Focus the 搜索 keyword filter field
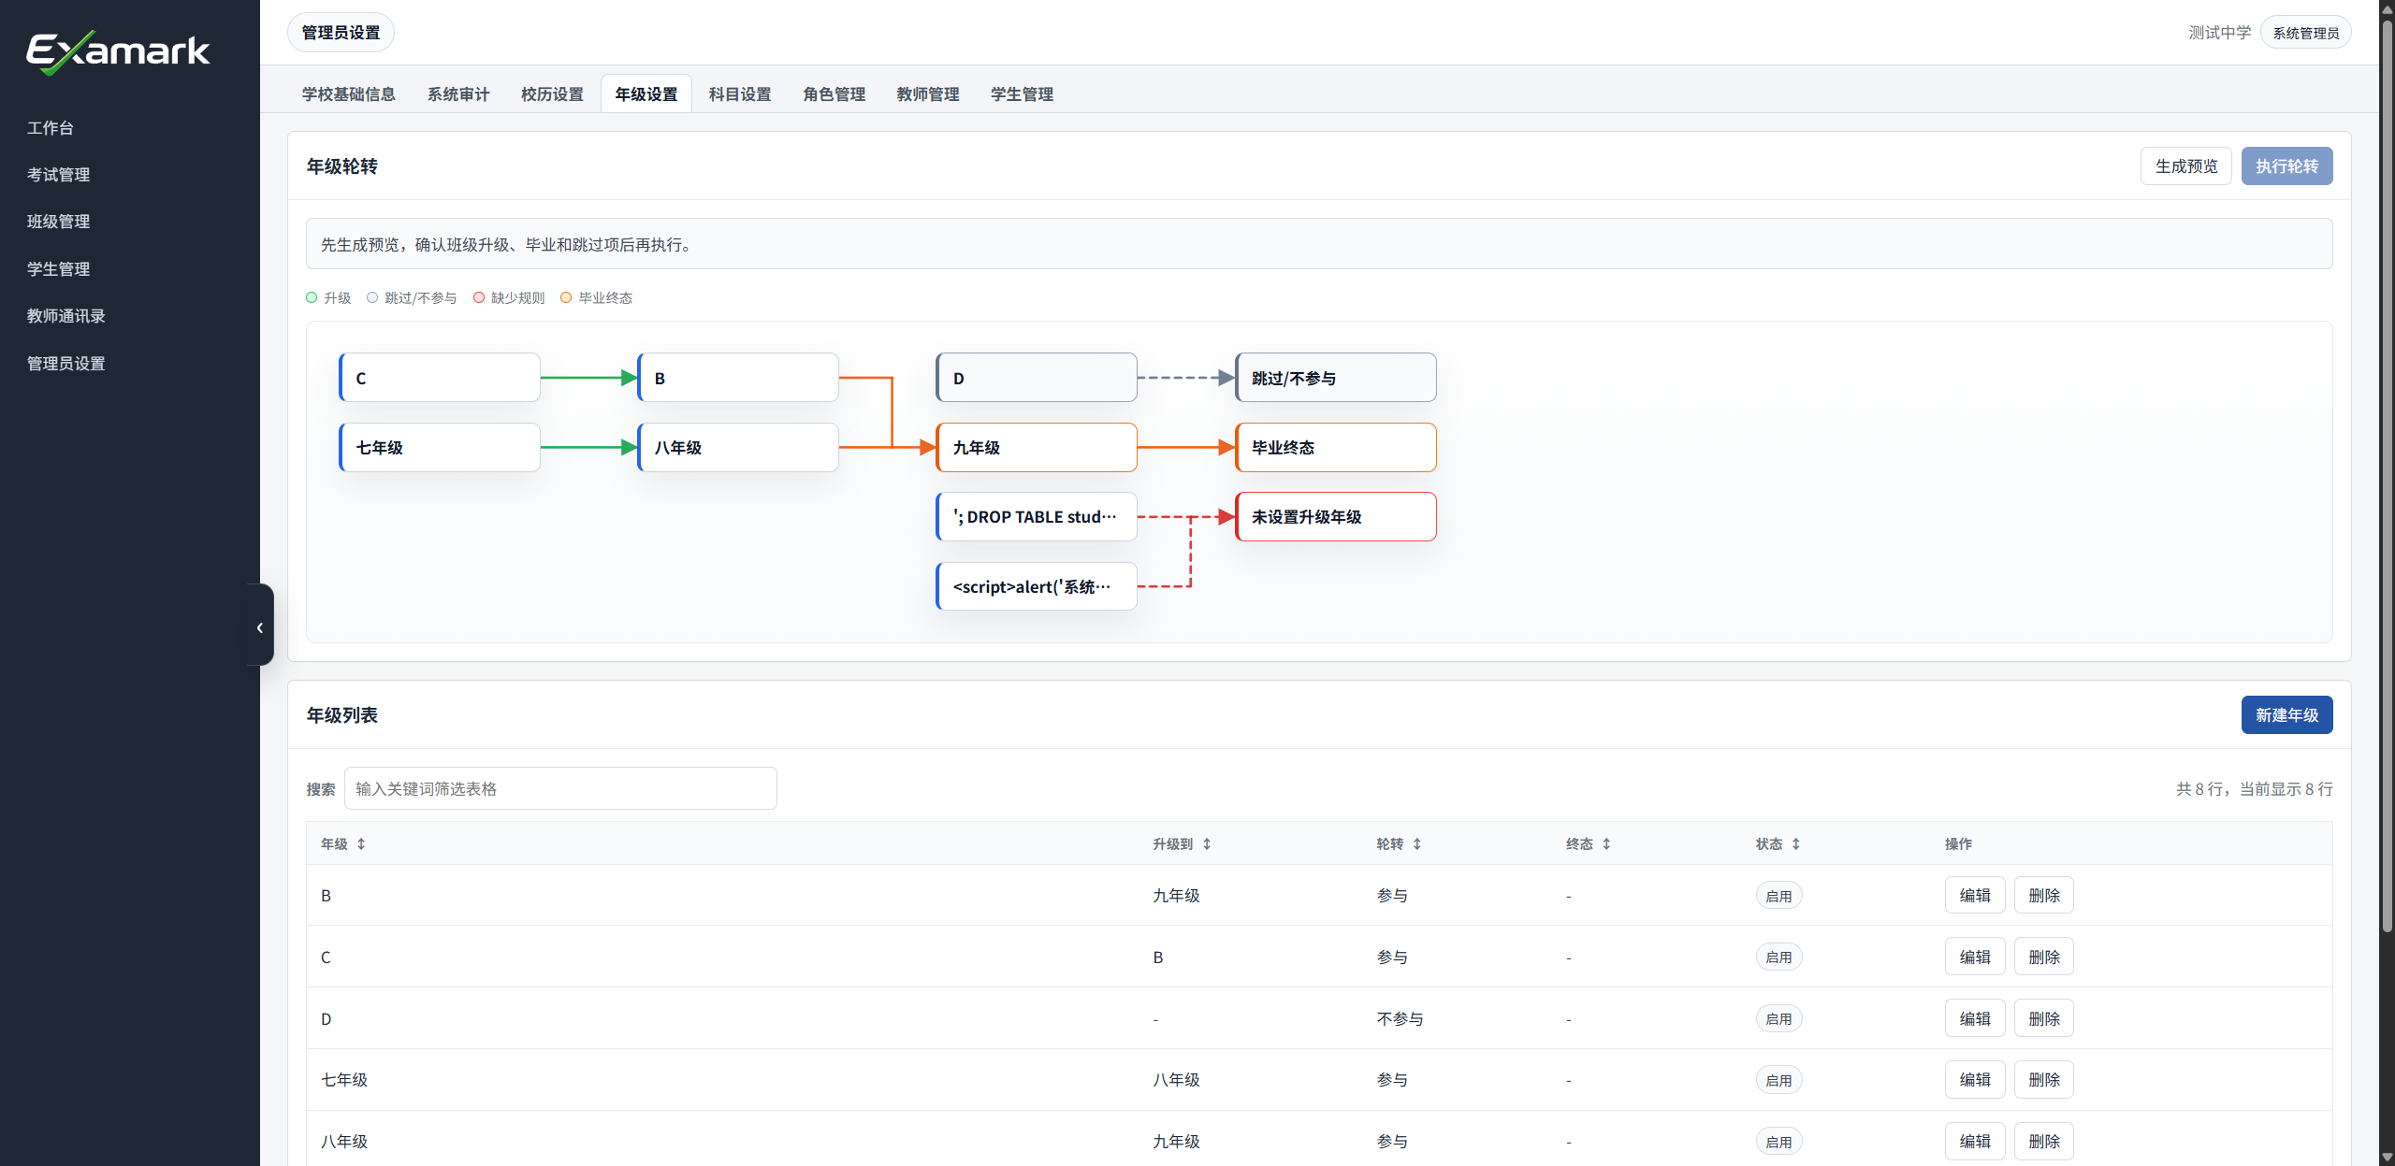 560,788
